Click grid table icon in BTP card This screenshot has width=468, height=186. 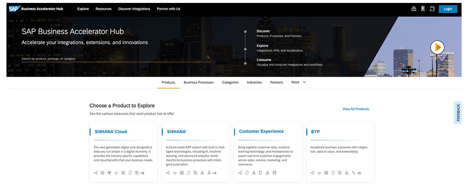click(x=326, y=173)
